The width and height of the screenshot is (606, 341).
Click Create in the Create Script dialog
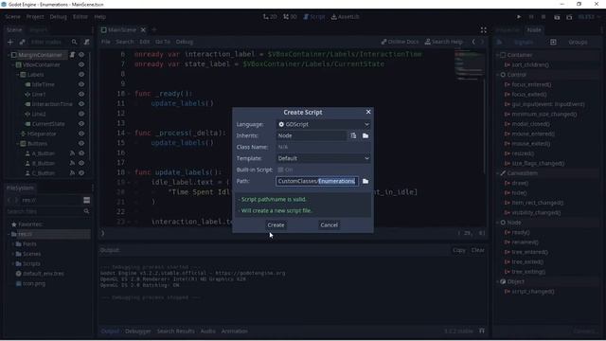pos(276,225)
